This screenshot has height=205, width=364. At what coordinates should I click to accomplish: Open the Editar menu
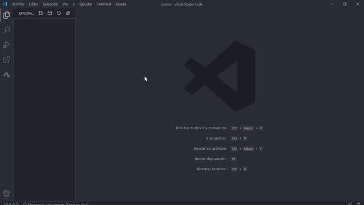pyautogui.click(x=34, y=4)
